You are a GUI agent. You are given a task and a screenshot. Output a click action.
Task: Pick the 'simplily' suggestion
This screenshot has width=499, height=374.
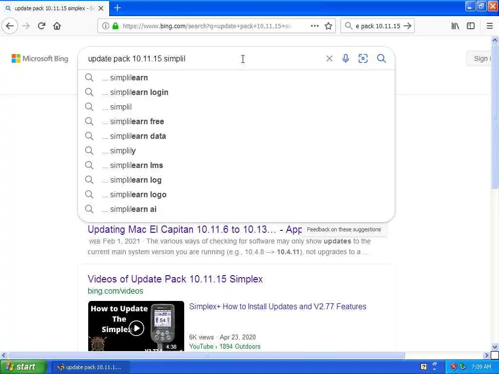236,151
